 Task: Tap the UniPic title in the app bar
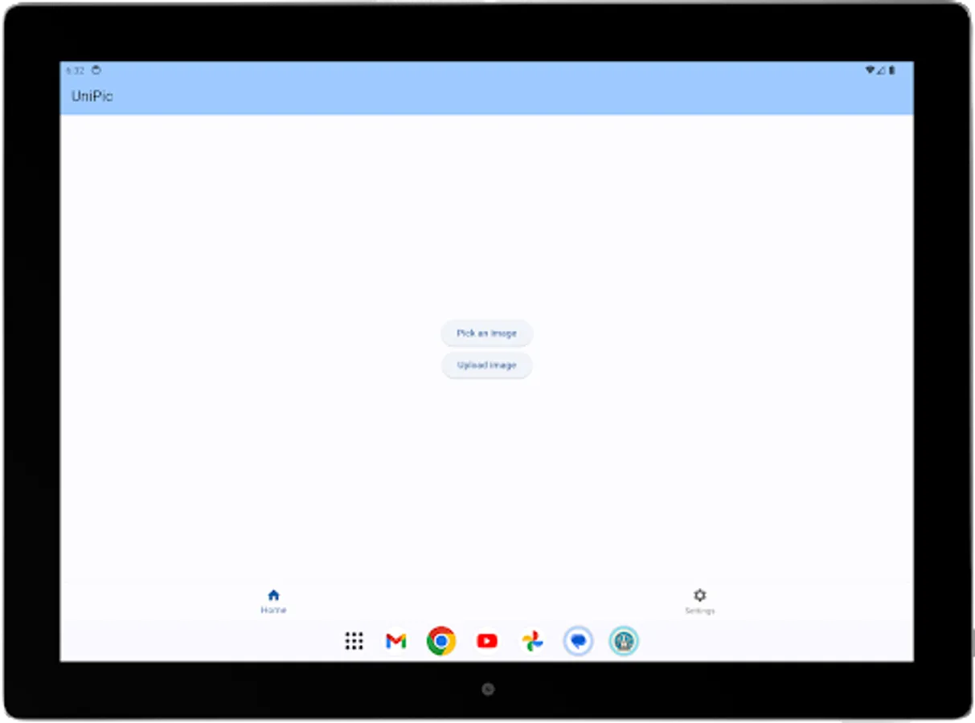(92, 96)
